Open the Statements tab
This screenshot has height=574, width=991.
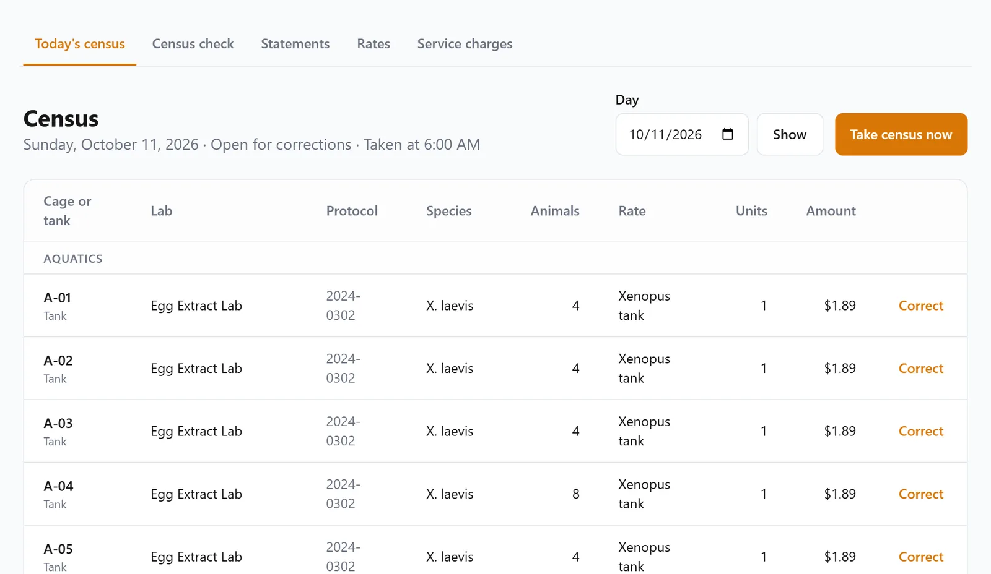pyautogui.click(x=295, y=44)
